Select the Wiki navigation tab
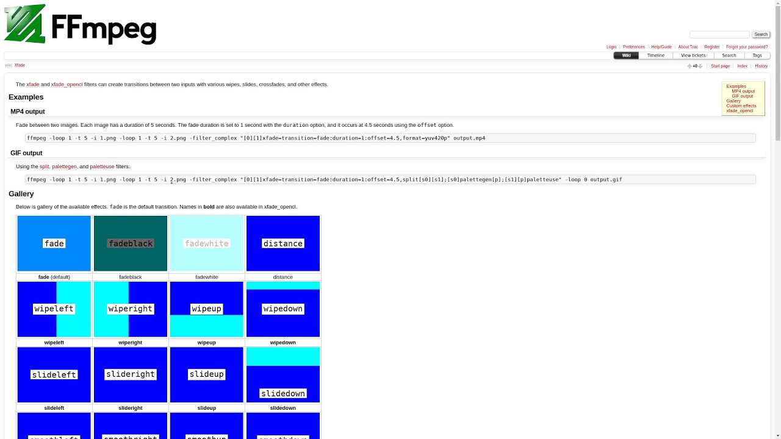The image size is (781, 439). [x=626, y=55]
